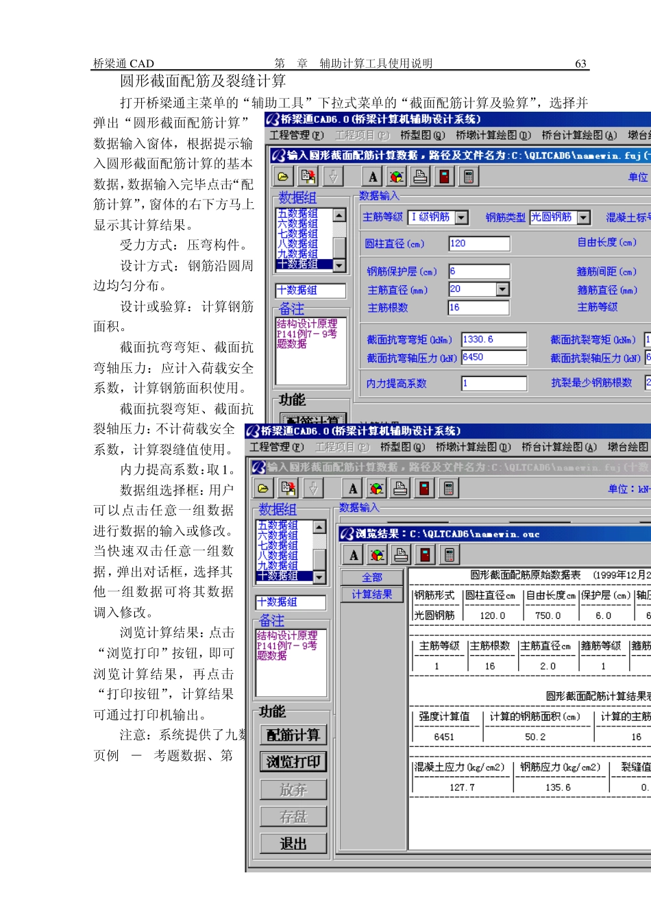Click the 主筋根数 field containing 16
Image resolution: width=651 pixels, height=919 pixels.
coord(480,308)
